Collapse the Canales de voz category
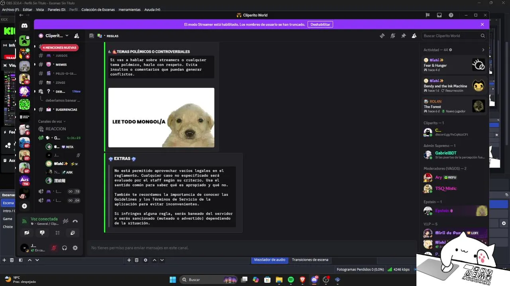The image size is (510, 286). (x=52, y=121)
